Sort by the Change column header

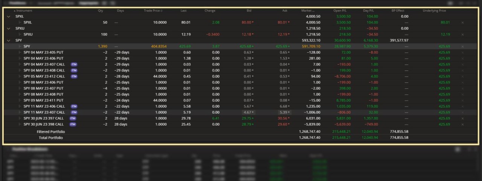point(210,11)
